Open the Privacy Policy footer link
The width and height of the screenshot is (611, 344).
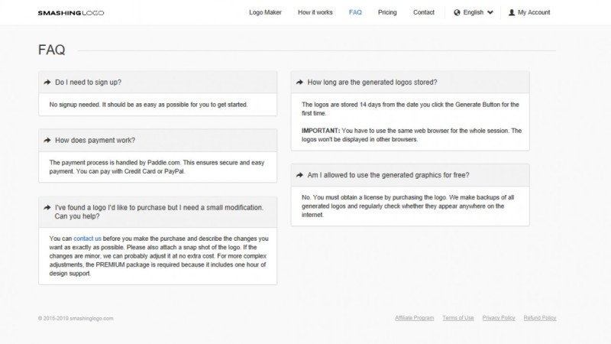coord(498,318)
